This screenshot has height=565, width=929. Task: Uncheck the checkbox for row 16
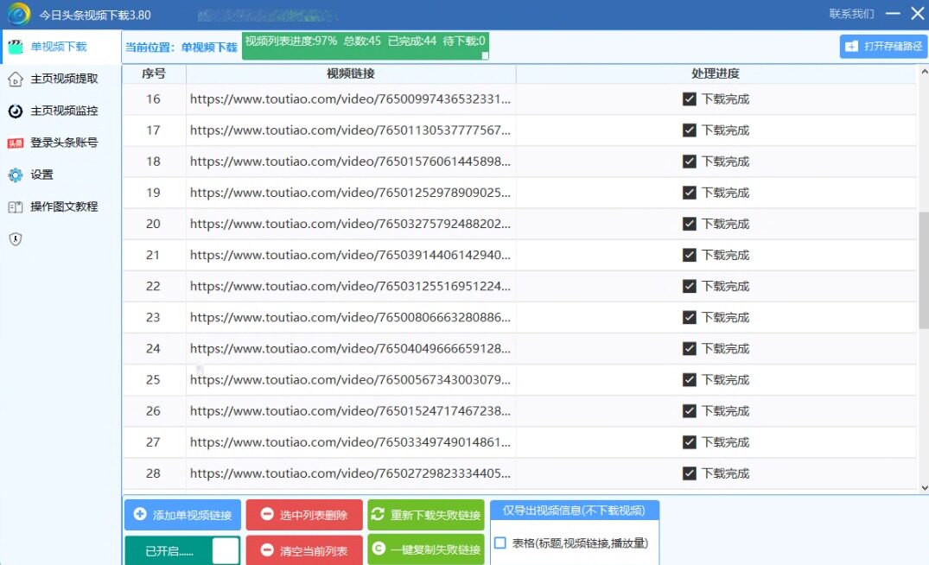689,98
